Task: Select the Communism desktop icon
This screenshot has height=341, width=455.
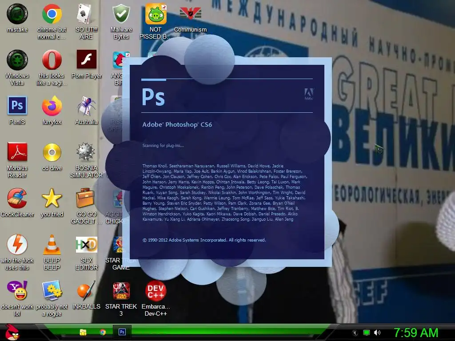Action: pos(190,13)
